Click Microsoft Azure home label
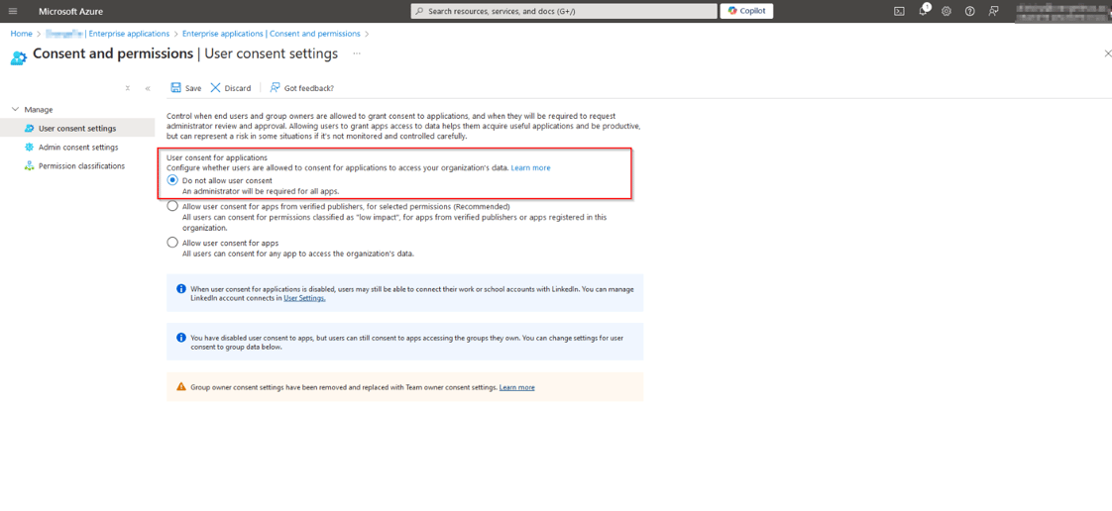Screen dimensions: 1112x511 pyautogui.click(x=71, y=11)
